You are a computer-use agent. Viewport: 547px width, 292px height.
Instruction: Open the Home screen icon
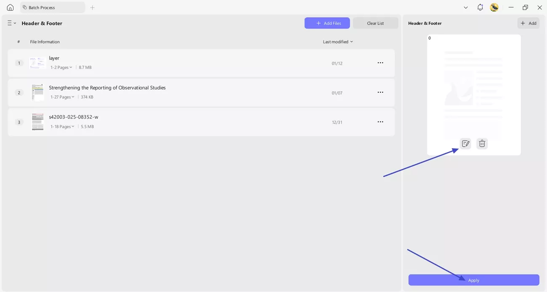coord(10,7)
